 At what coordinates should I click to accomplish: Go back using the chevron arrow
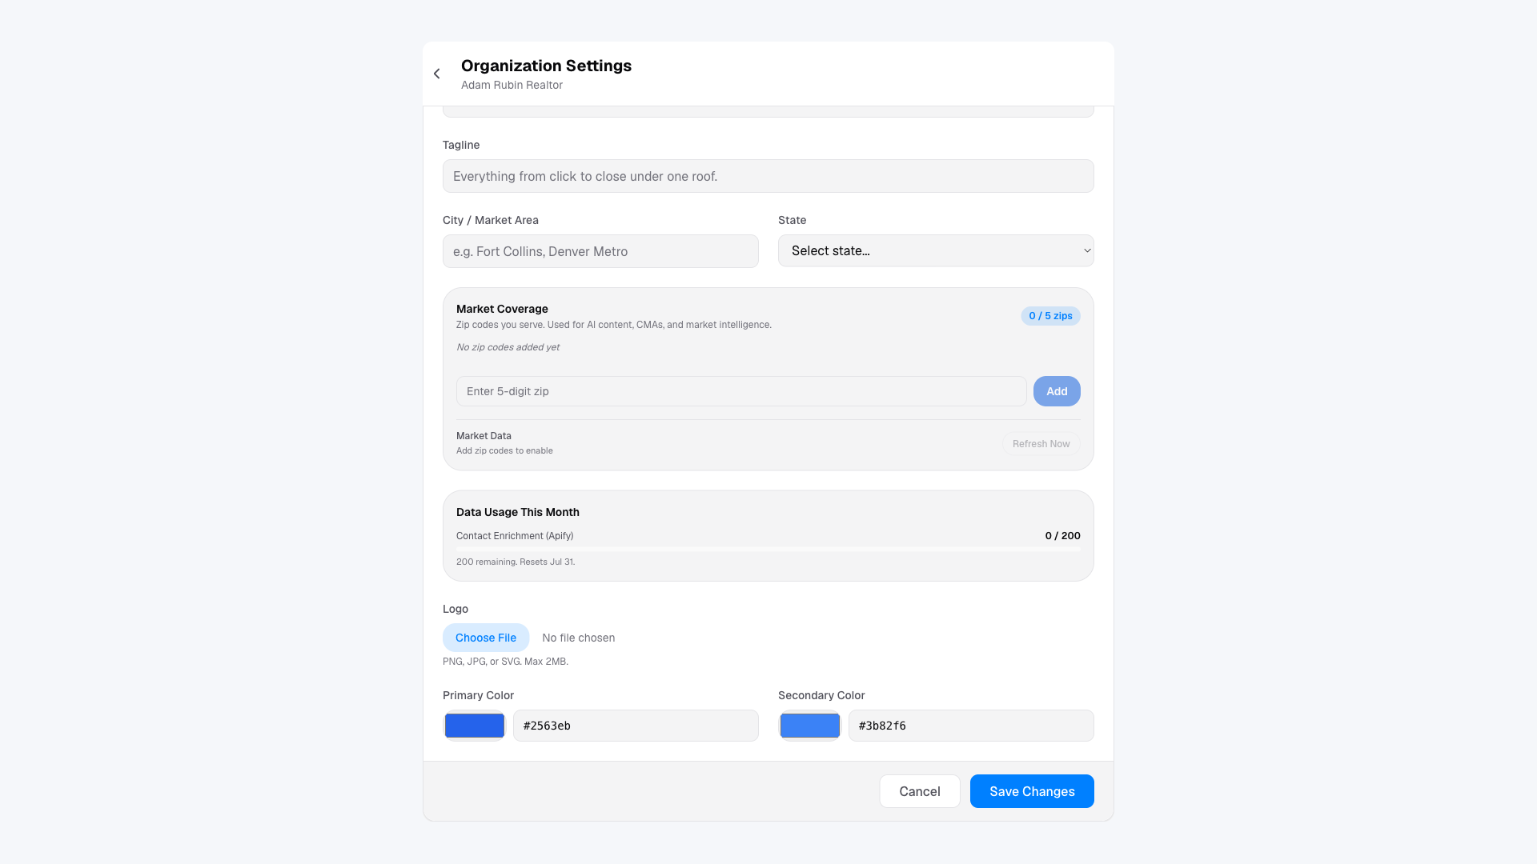(x=437, y=74)
